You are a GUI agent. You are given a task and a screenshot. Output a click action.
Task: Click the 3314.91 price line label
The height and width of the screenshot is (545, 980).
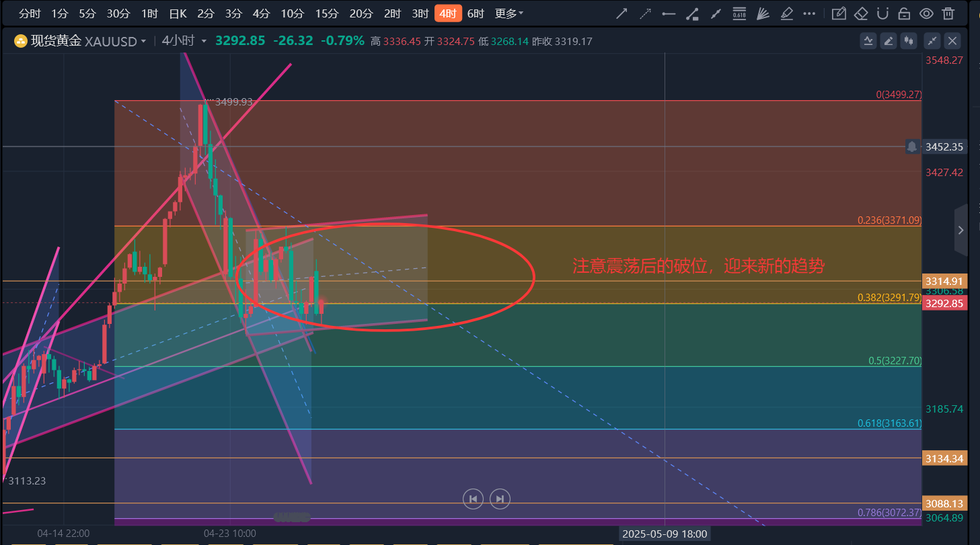(944, 281)
